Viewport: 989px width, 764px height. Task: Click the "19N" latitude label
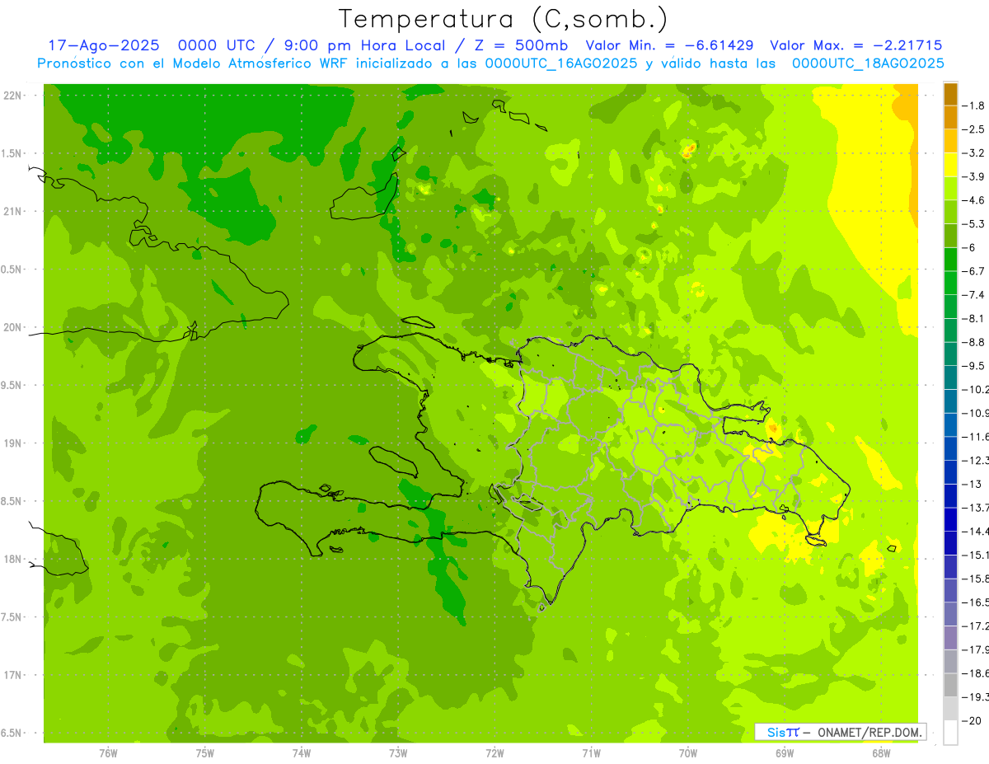pos(12,443)
